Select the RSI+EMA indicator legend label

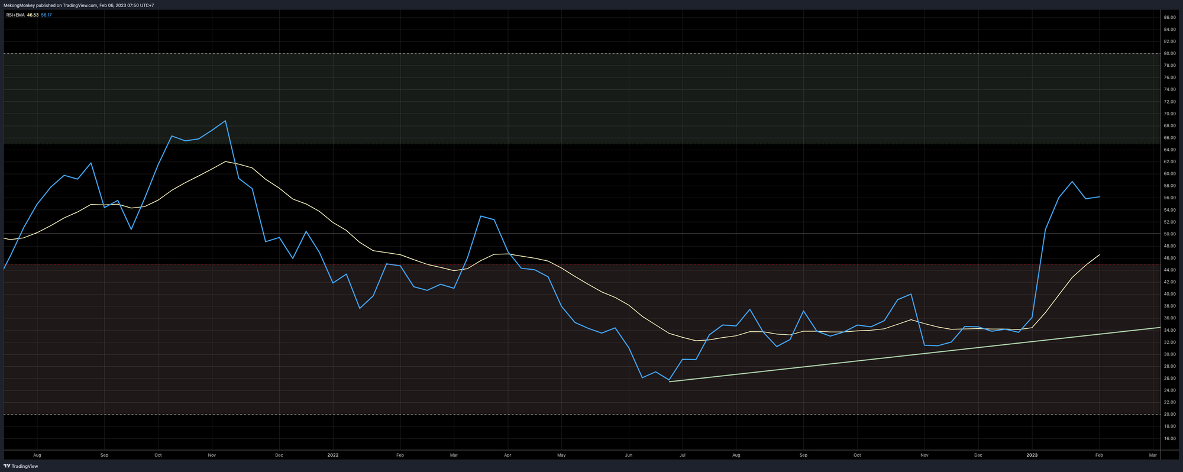click(15, 15)
